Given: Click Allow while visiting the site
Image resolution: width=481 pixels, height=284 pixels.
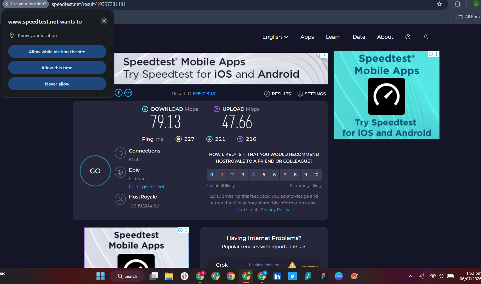Looking at the screenshot, I should 57,52.
